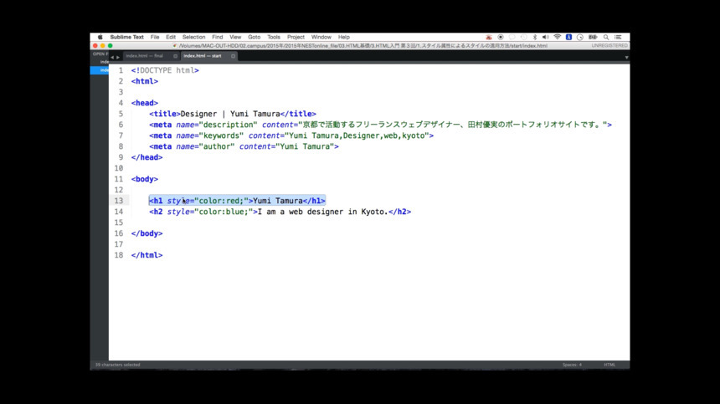Image resolution: width=720 pixels, height=404 pixels.
Task: Open the Selection menu
Action: 193,37
